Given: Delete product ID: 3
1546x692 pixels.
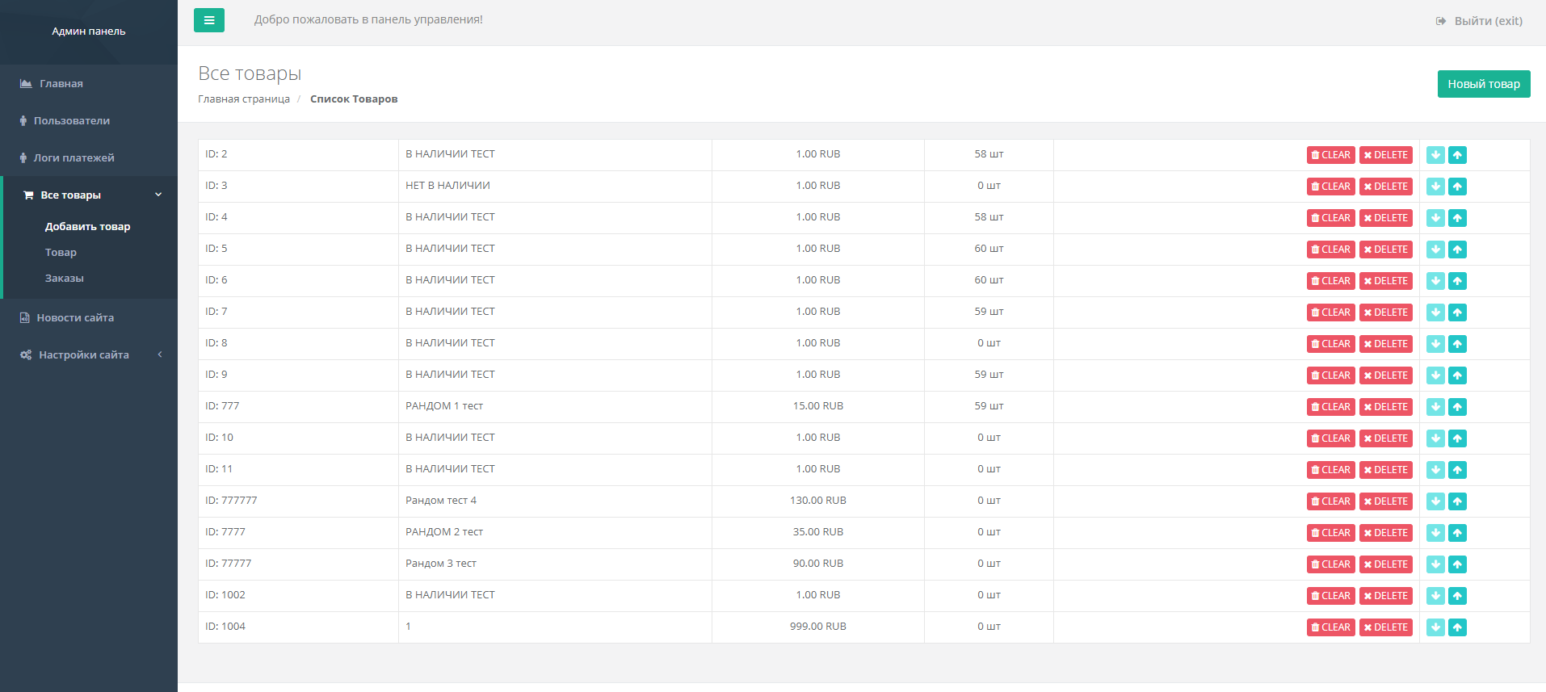Looking at the screenshot, I should (x=1386, y=187).
